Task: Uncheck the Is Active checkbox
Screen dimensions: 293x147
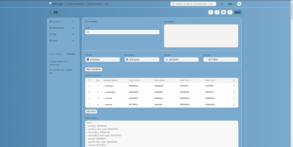Action: point(86,21)
